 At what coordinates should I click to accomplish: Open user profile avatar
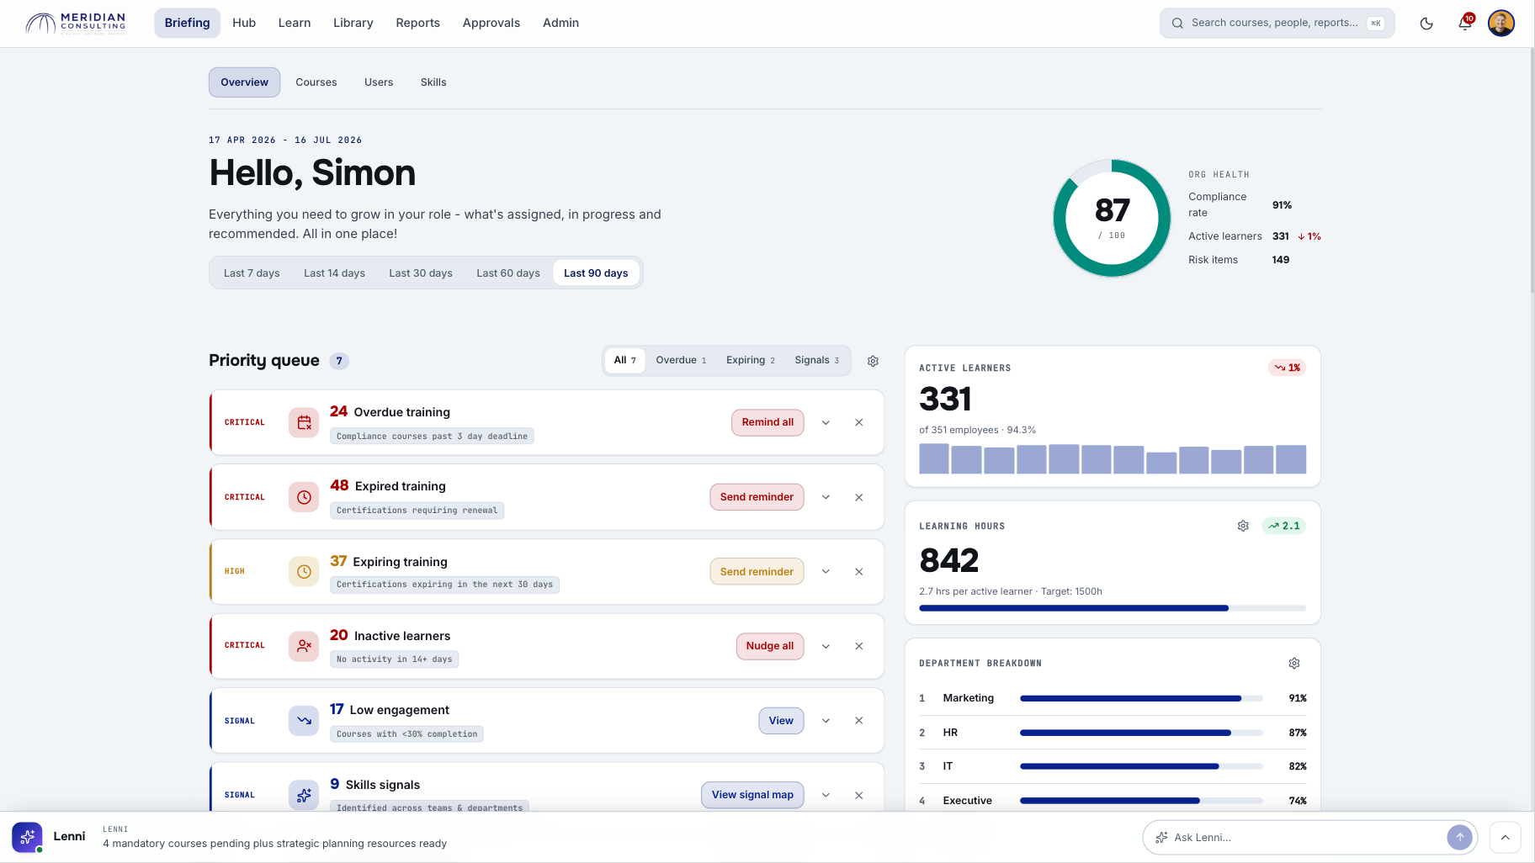click(1501, 24)
